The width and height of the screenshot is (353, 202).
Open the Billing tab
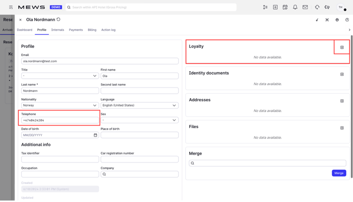tap(92, 30)
